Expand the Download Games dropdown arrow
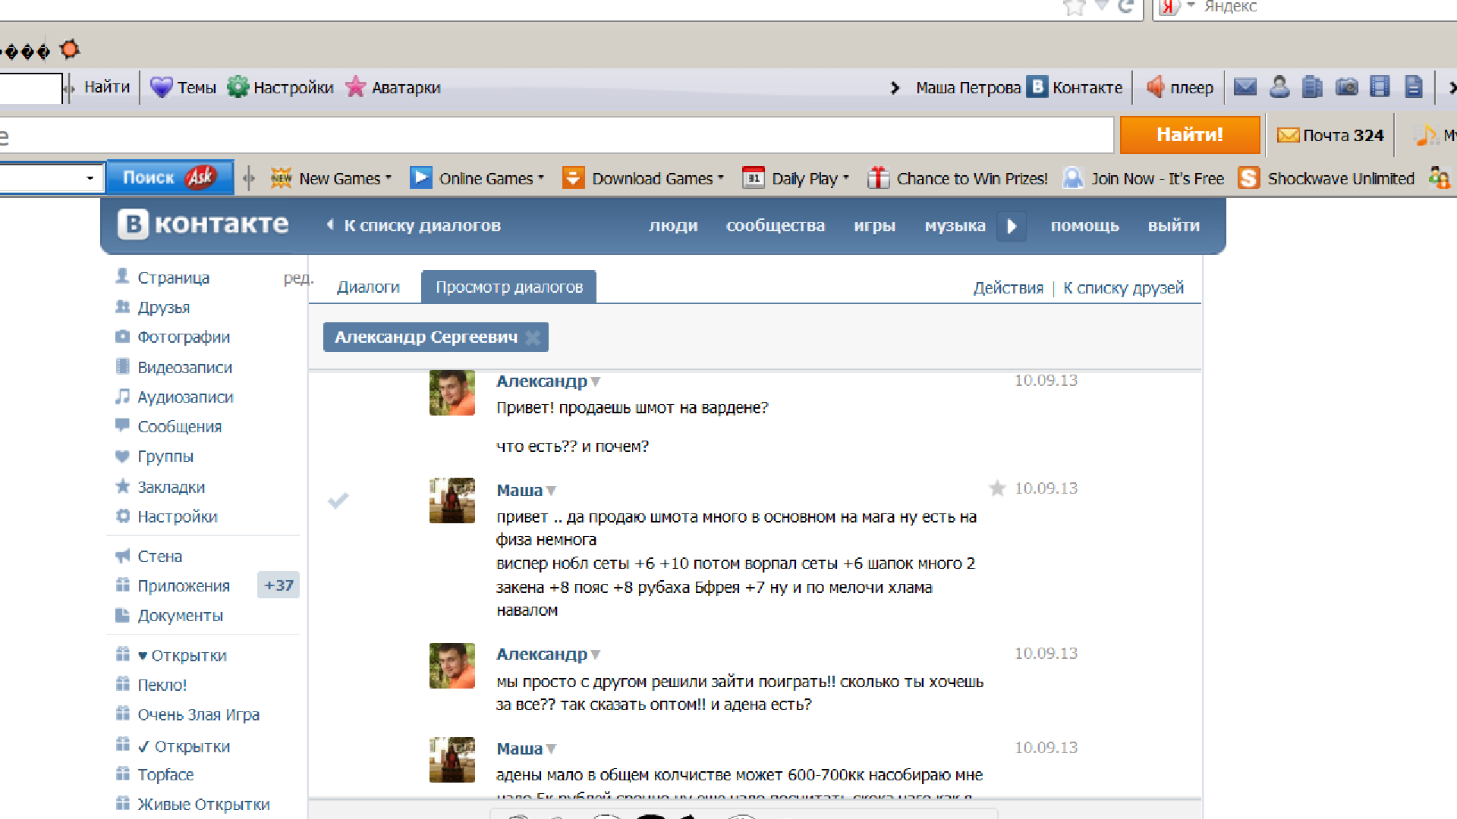The height and width of the screenshot is (819, 1457). click(x=721, y=178)
